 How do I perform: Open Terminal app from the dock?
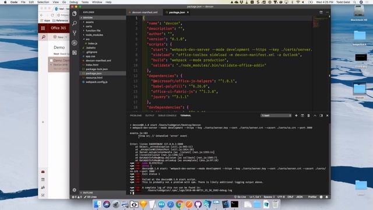coord(234,204)
